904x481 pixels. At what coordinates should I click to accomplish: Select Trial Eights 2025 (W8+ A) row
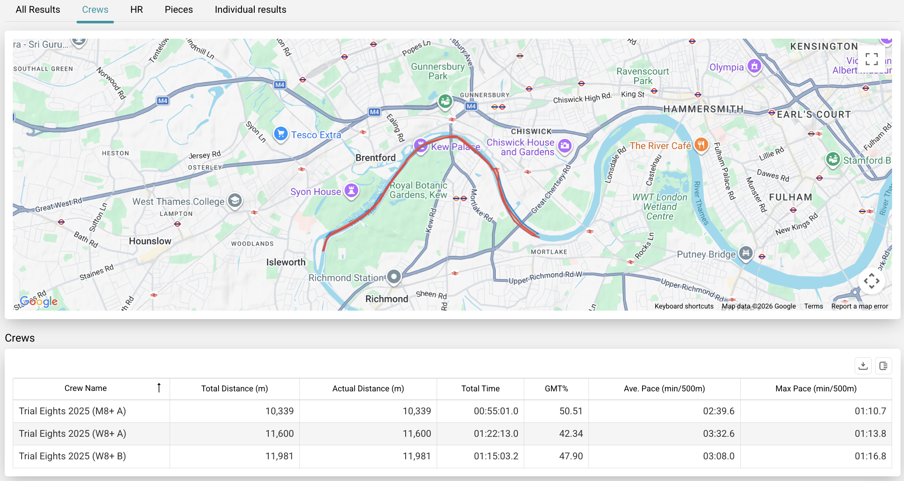[x=452, y=433]
